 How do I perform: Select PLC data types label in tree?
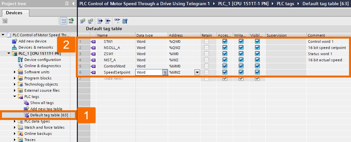point(37,121)
